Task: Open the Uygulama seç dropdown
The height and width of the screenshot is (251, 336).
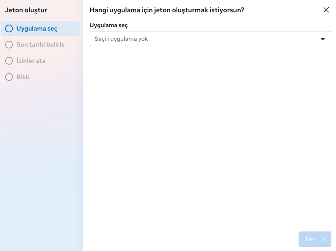Action: click(x=210, y=39)
